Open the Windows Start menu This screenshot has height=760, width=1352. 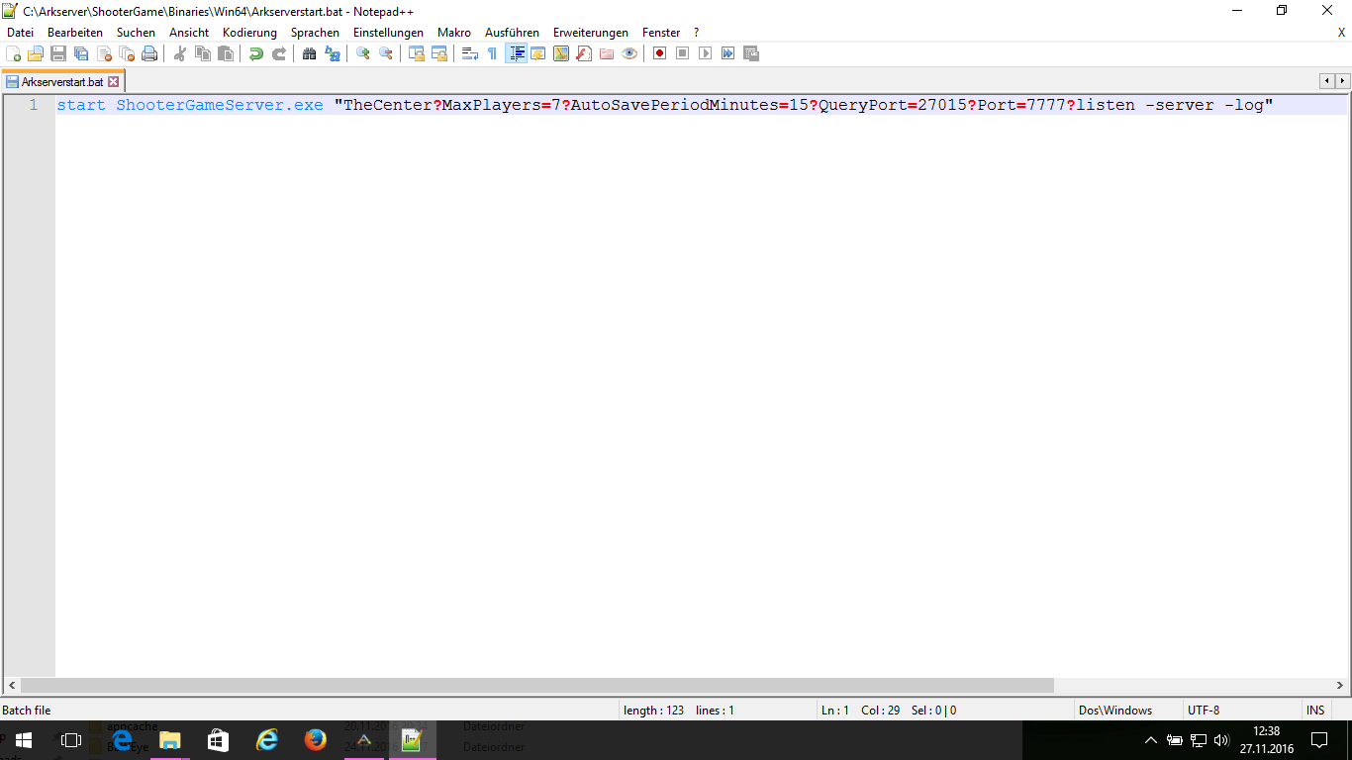pyautogui.click(x=23, y=740)
